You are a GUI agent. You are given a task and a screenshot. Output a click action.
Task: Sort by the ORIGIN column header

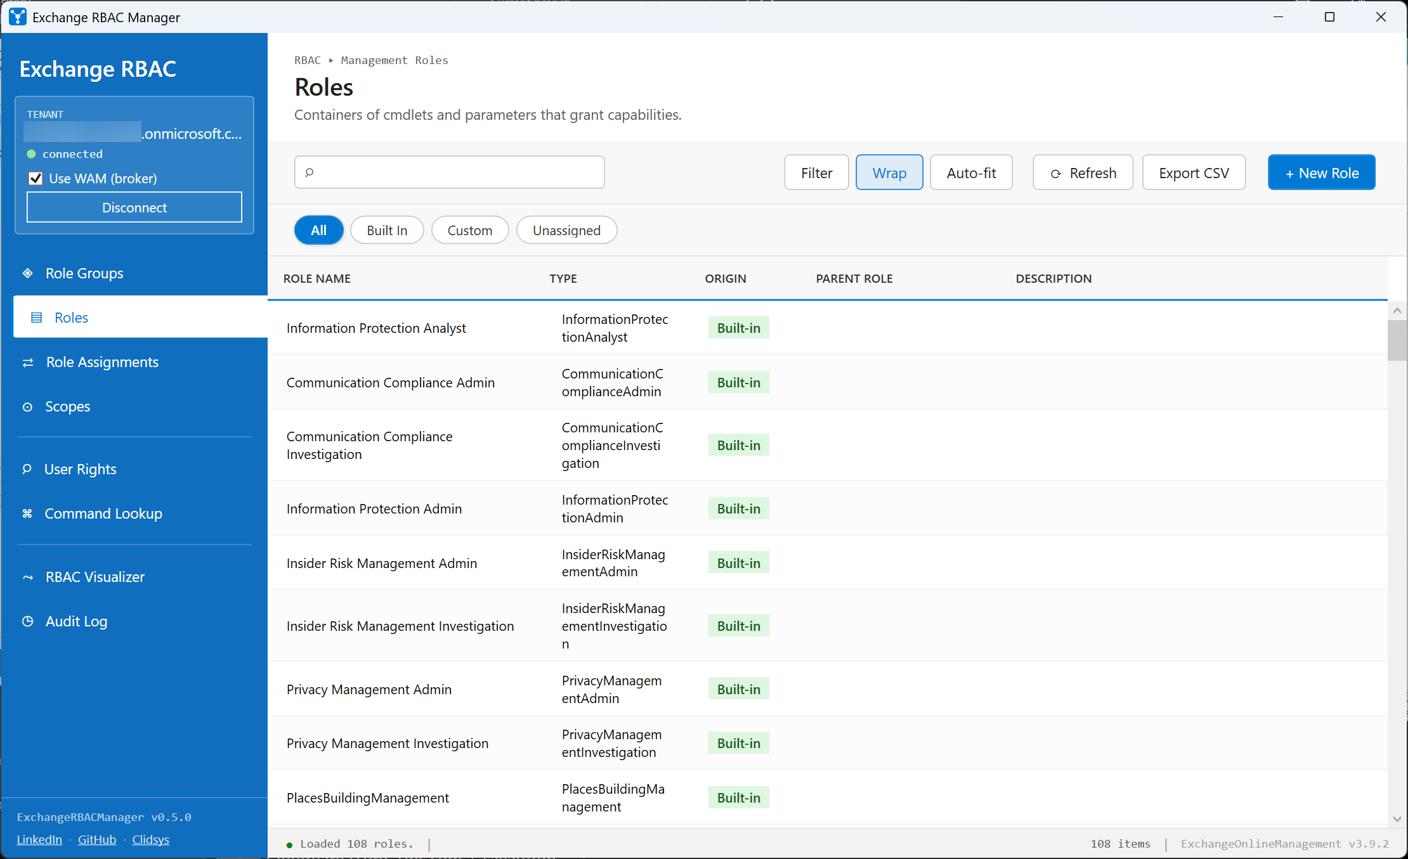pyautogui.click(x=726, y=278)
